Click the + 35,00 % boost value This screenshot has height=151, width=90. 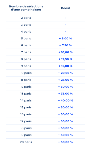(65, 94)
